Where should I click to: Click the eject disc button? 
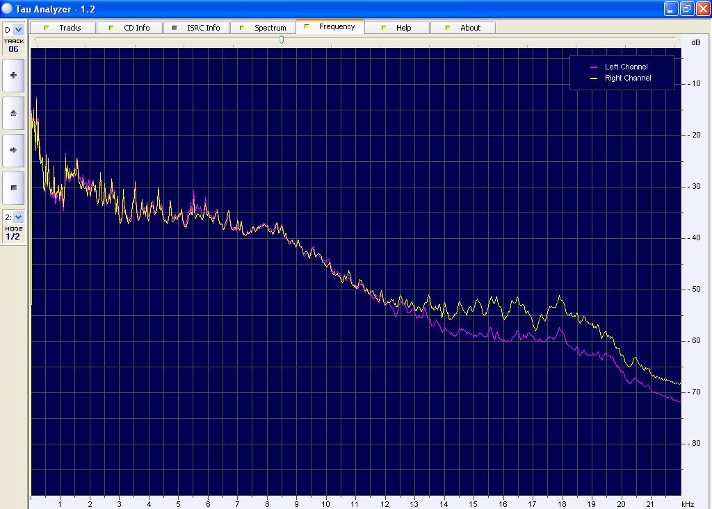click(x=13, y=112)
